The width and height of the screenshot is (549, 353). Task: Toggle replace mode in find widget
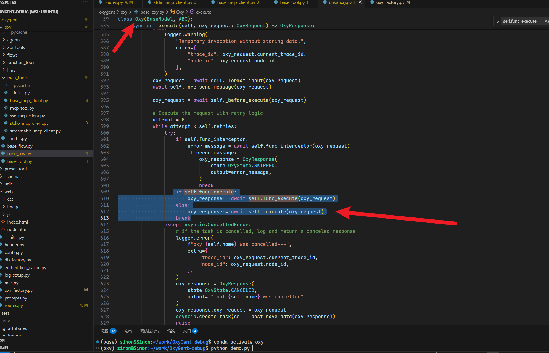(x=498, y=21)
